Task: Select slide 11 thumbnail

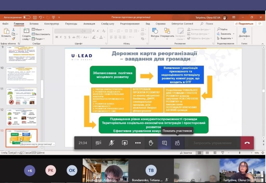Action: click(21, 96)
